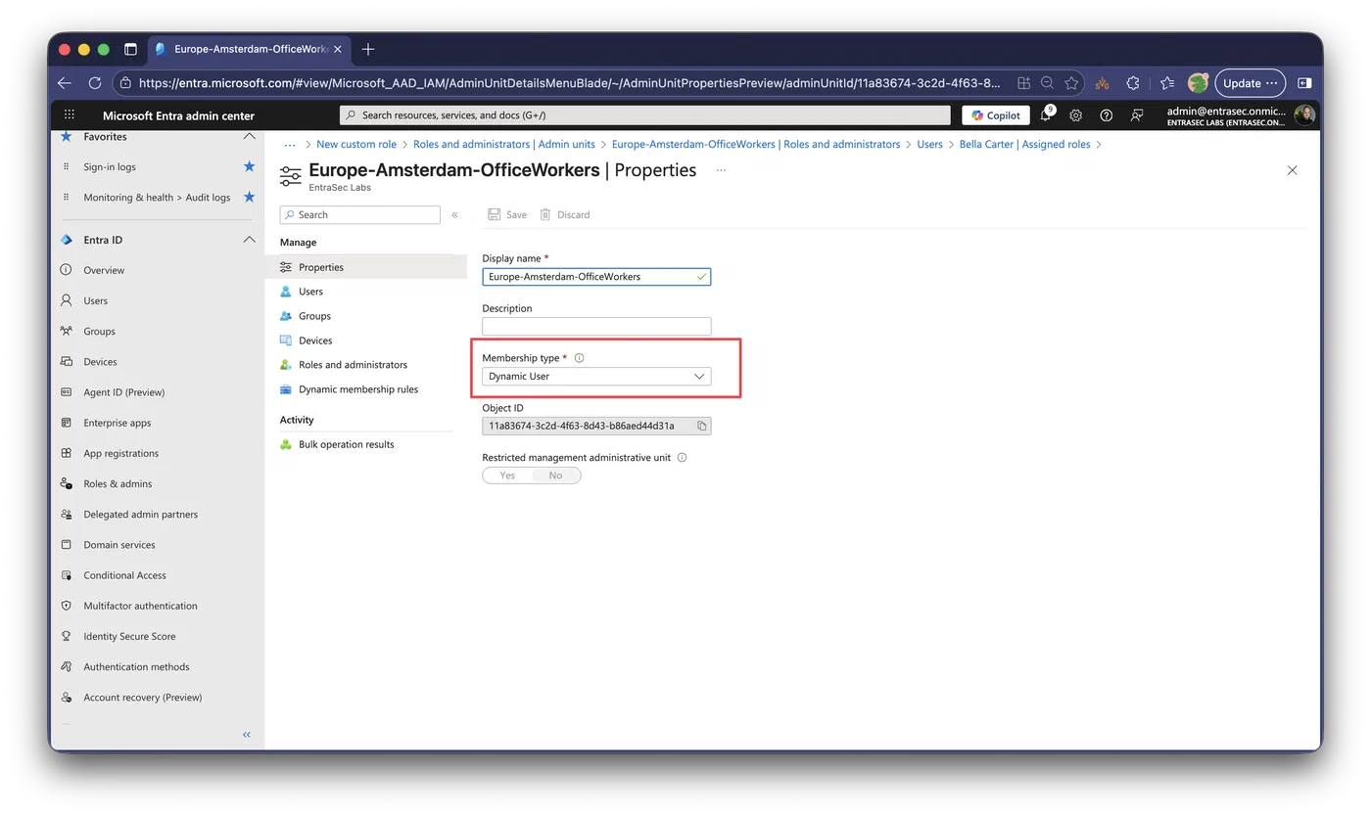Go to Bella Carter Assigned roles breadcrumb
The height and width of the screenshot is (816, 1371).
click(1025, 145)
